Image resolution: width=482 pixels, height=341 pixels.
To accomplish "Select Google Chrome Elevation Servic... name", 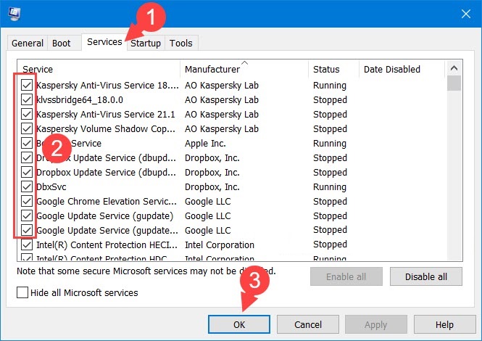I will (x=107, y=202).
